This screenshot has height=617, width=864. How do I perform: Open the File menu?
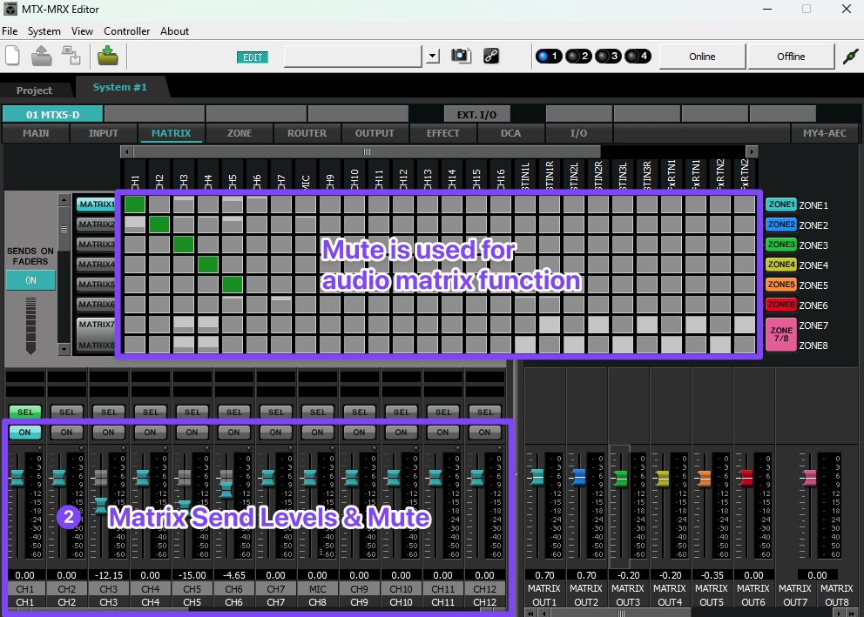point(10,31)
